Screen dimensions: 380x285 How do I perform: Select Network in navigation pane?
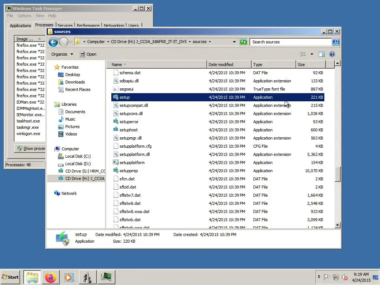click(x=69, y=193)
